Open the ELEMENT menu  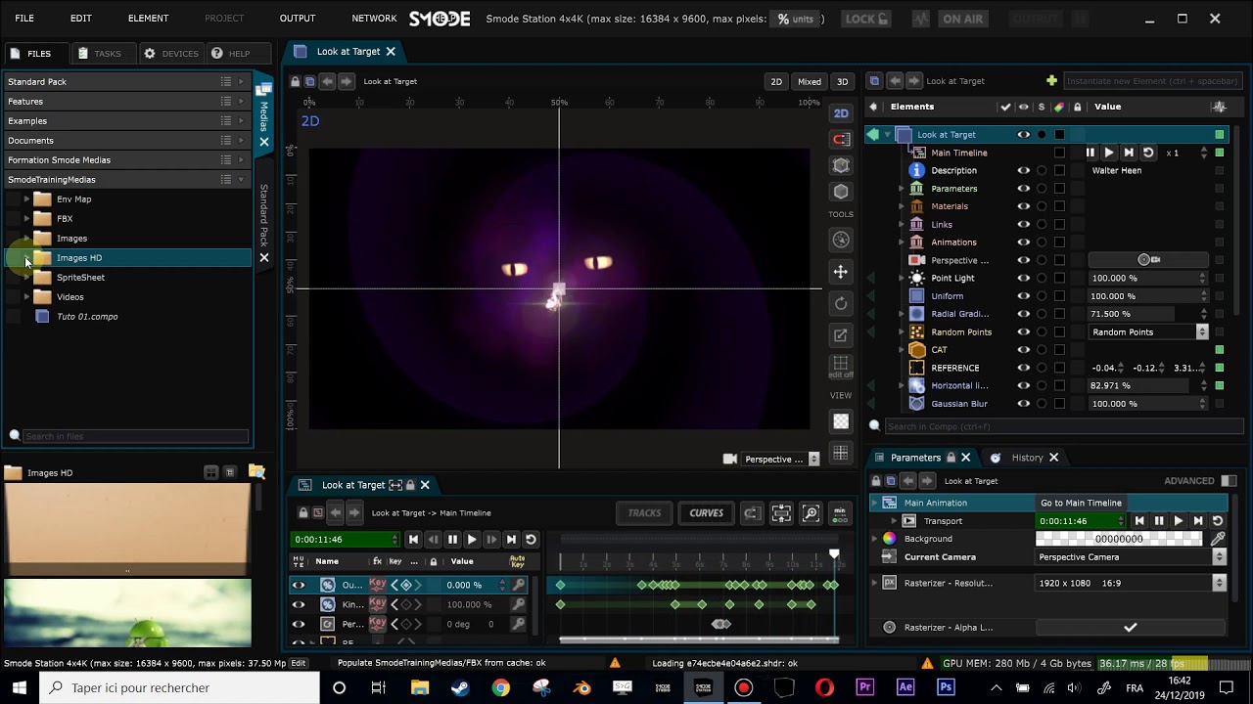click(x=148, y=19)
